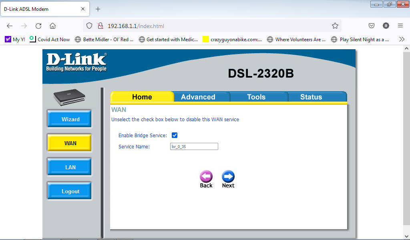Open a new browser tab
The height and width of the screenshot is (240, 410).
[98, 9]
